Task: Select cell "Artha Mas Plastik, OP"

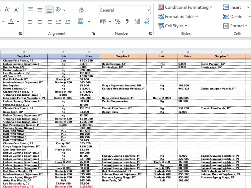Action: point(24,180)
